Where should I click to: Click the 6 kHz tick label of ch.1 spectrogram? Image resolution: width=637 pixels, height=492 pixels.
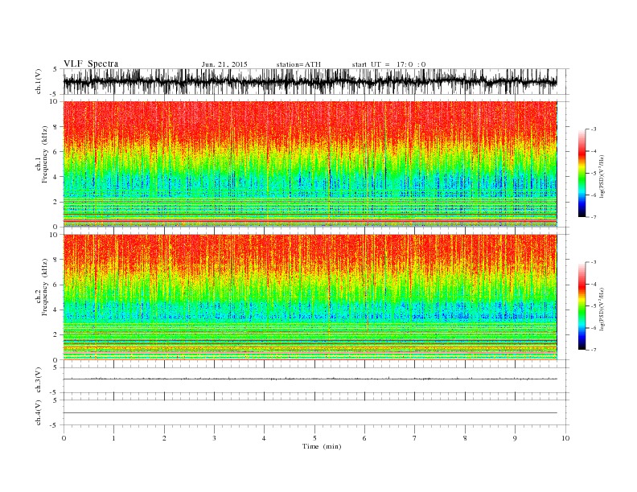point(55,152)
